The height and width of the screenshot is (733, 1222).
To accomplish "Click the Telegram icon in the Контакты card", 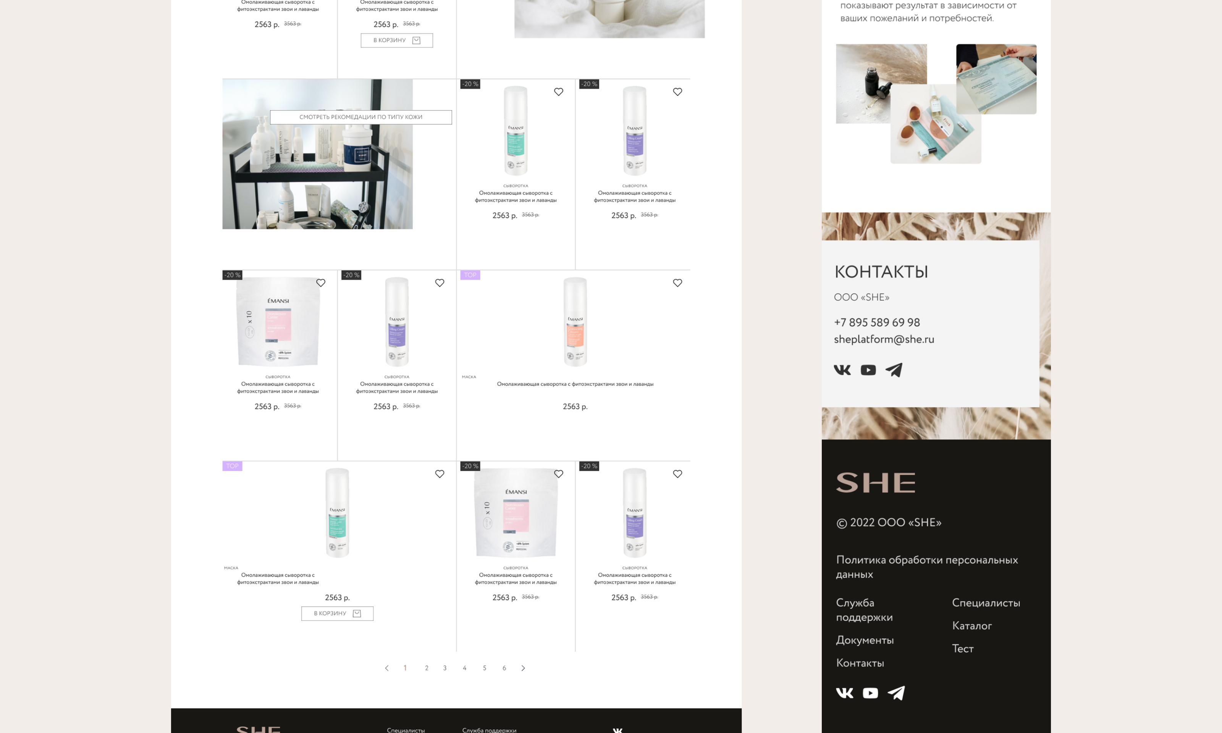I will point(894,370).
